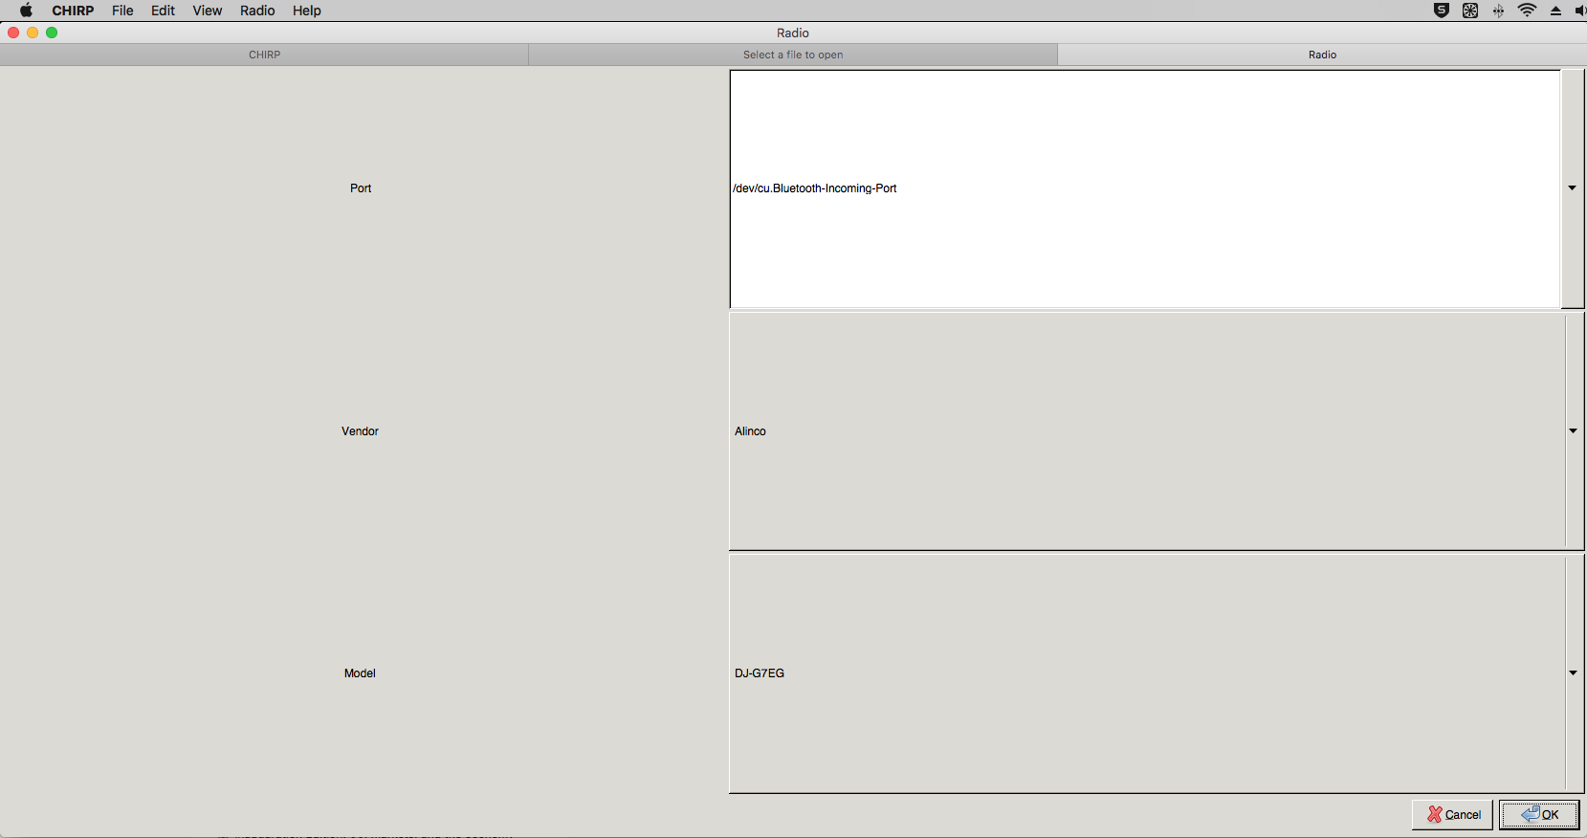Click the Port label
The width and height of the screenshot is (1587, 838).
361,188
